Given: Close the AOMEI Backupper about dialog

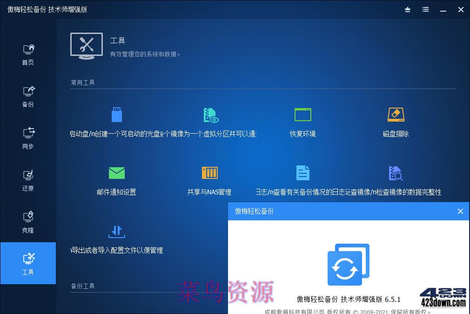Looking at the screenshot, I should (460, 211).
